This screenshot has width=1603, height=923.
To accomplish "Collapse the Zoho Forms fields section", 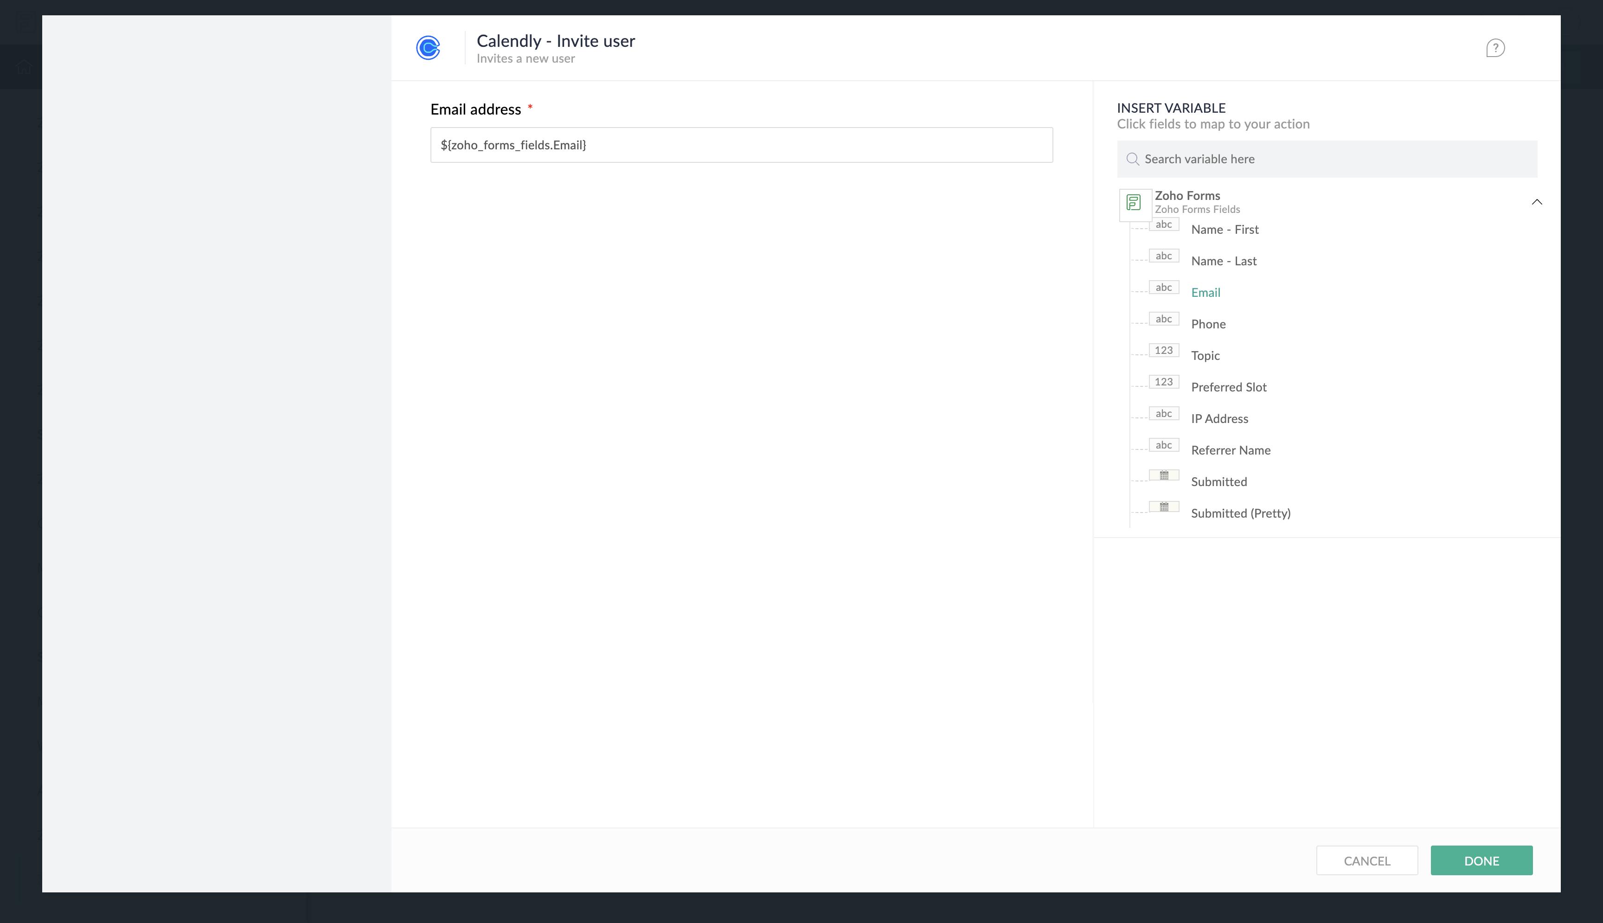I will point(1537,202).
